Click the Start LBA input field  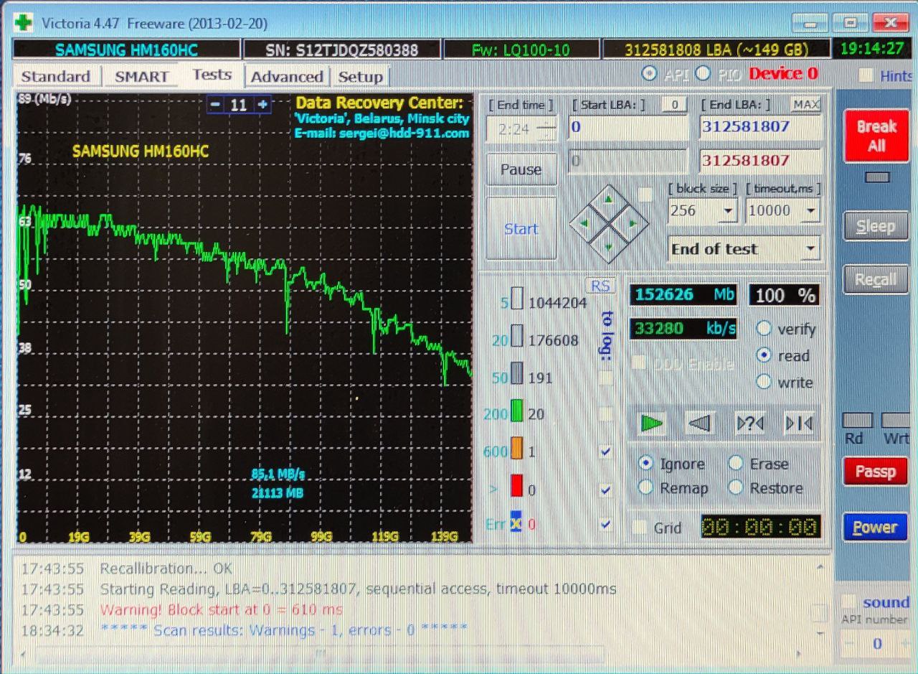[x=628, y=127]
